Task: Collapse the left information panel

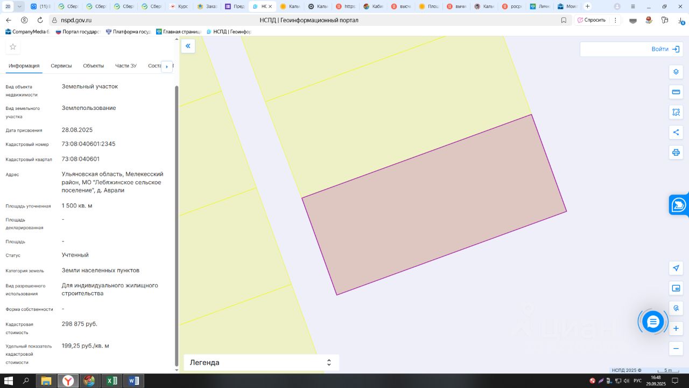Action: click(x=188, y=46)
